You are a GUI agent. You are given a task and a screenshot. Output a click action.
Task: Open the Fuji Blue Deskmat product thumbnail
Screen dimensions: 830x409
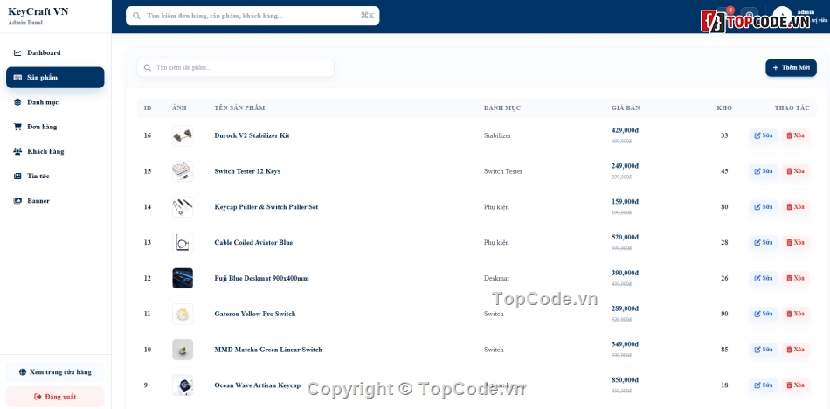[x=183, y=278]
